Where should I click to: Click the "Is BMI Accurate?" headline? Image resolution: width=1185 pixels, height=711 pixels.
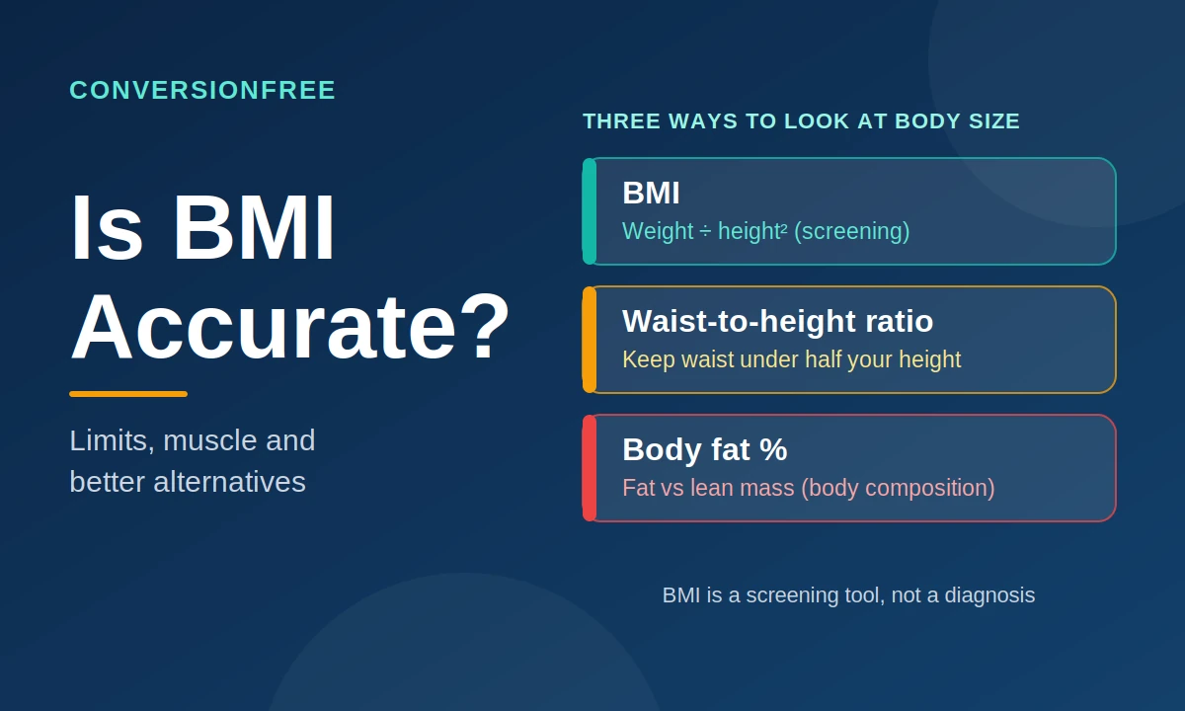click(290, 278)
